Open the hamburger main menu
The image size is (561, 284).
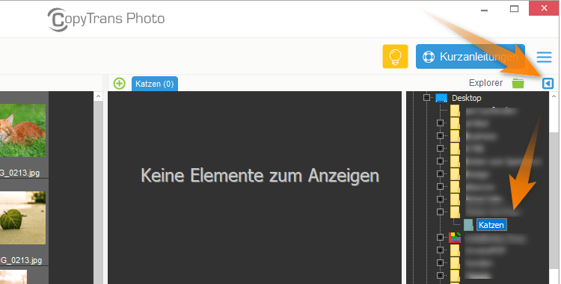point(545,57)
